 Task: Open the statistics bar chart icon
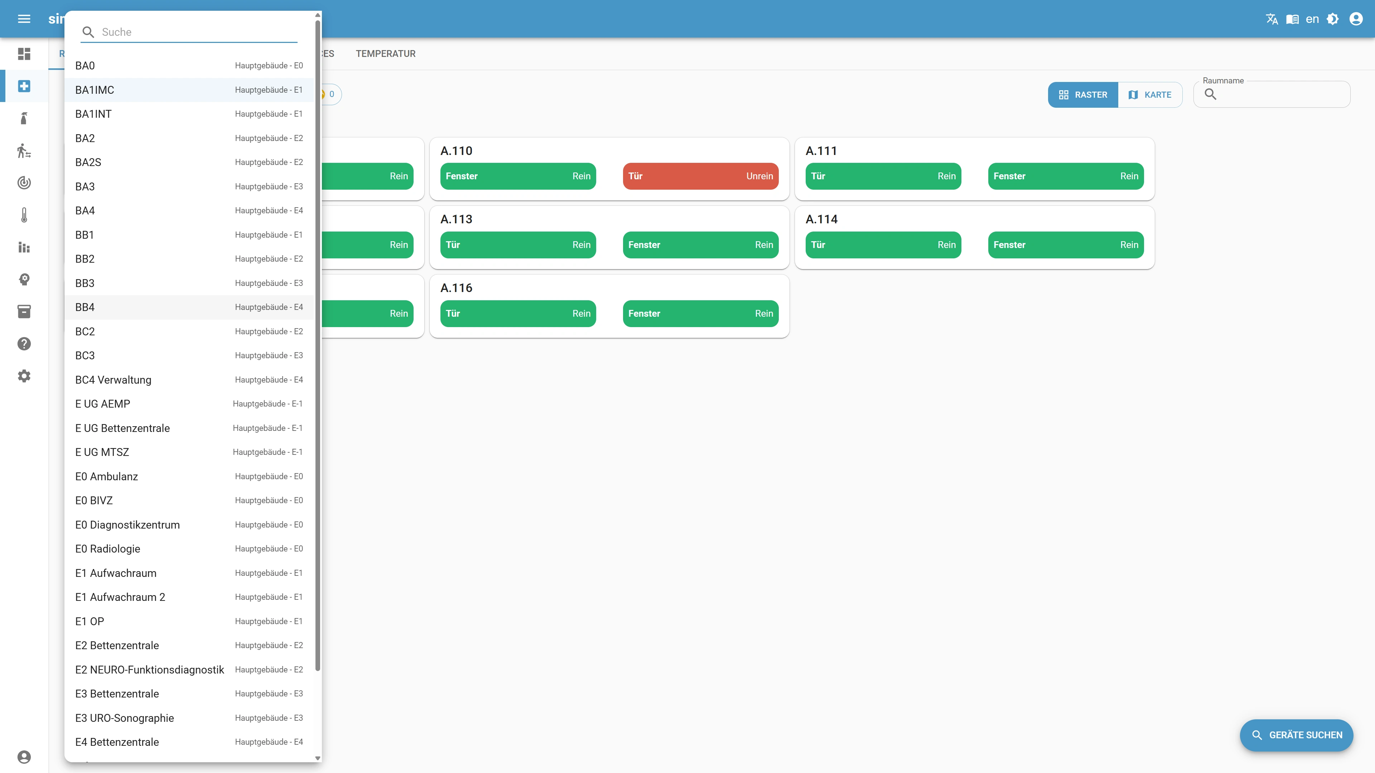pos(24,248)
